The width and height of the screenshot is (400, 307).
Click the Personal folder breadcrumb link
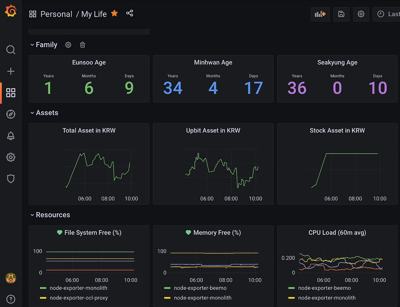click(56, 14)
